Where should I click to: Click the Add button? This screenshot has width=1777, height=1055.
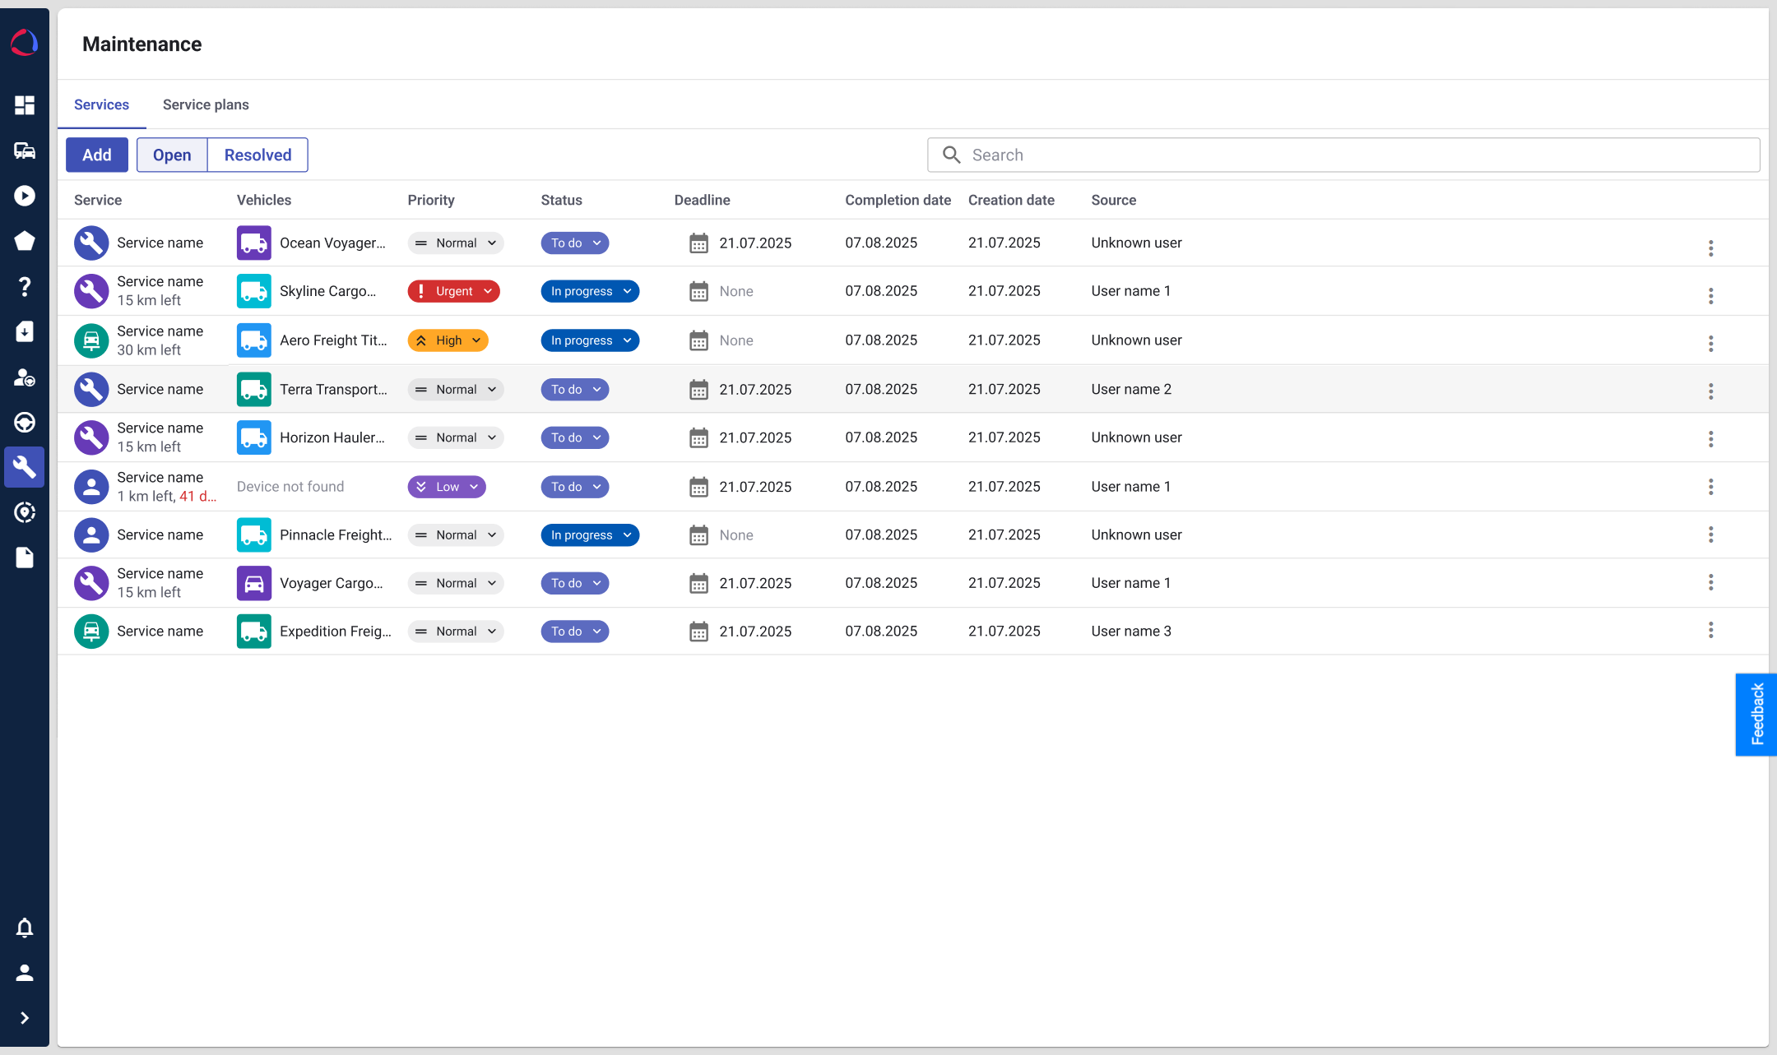[97, 155]
